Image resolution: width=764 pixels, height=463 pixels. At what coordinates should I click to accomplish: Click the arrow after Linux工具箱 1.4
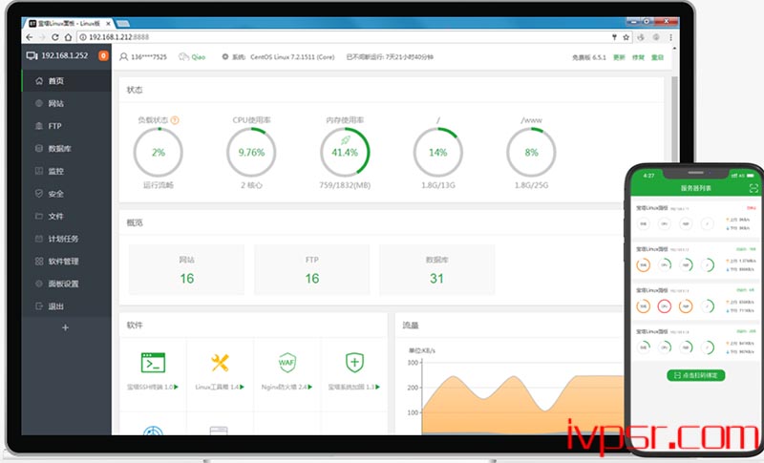point(243,387)
